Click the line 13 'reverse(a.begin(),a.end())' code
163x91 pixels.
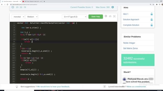click(x=36, y=51)
